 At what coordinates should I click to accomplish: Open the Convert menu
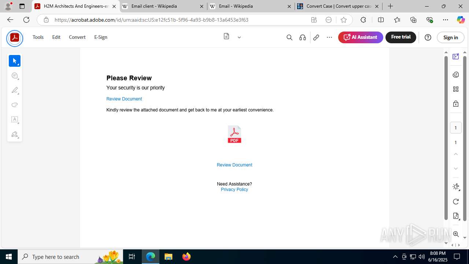[77, 37]
